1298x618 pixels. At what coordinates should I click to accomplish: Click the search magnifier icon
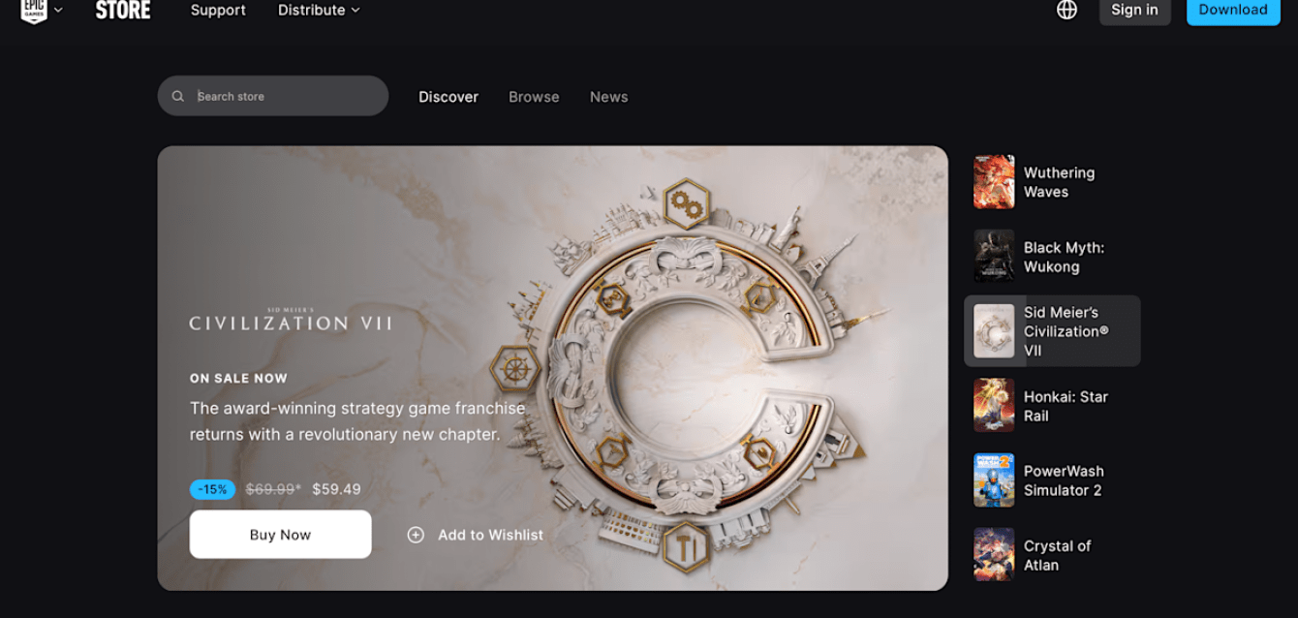178,96
